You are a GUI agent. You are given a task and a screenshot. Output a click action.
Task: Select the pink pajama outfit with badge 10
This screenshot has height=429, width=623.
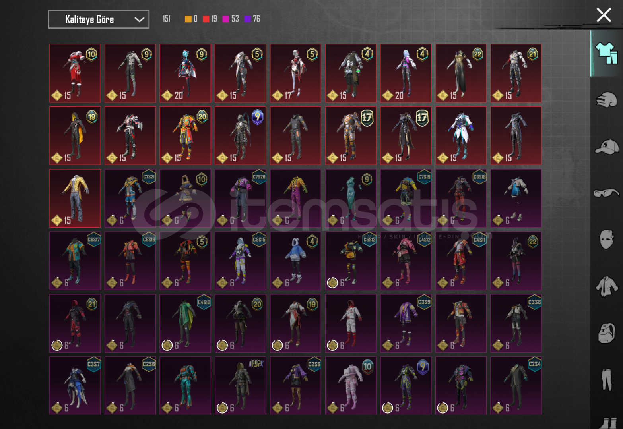351,386
